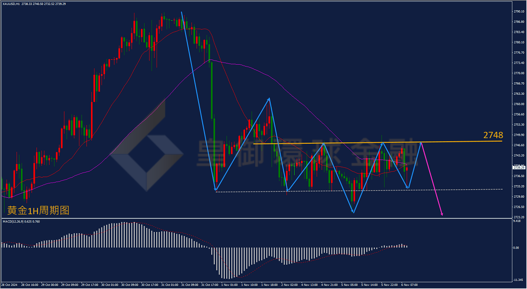Click the XAUUSD,H1 symbol title text
527x289 pixels.
pos(11,4)
